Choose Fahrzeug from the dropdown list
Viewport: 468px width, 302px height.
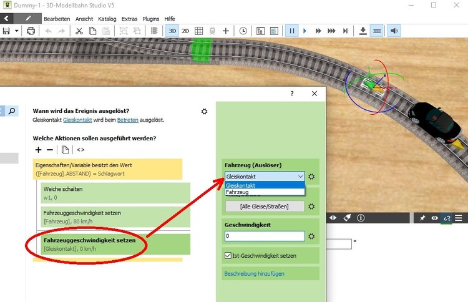pyautogui.click(x=265, y=192)
